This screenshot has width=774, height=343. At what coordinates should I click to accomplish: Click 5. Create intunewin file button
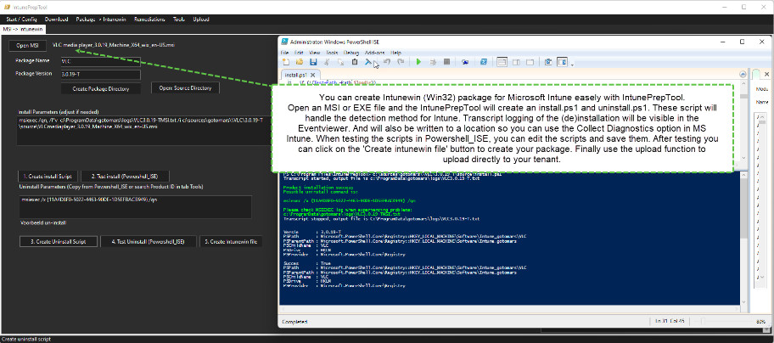pos(231,242)
